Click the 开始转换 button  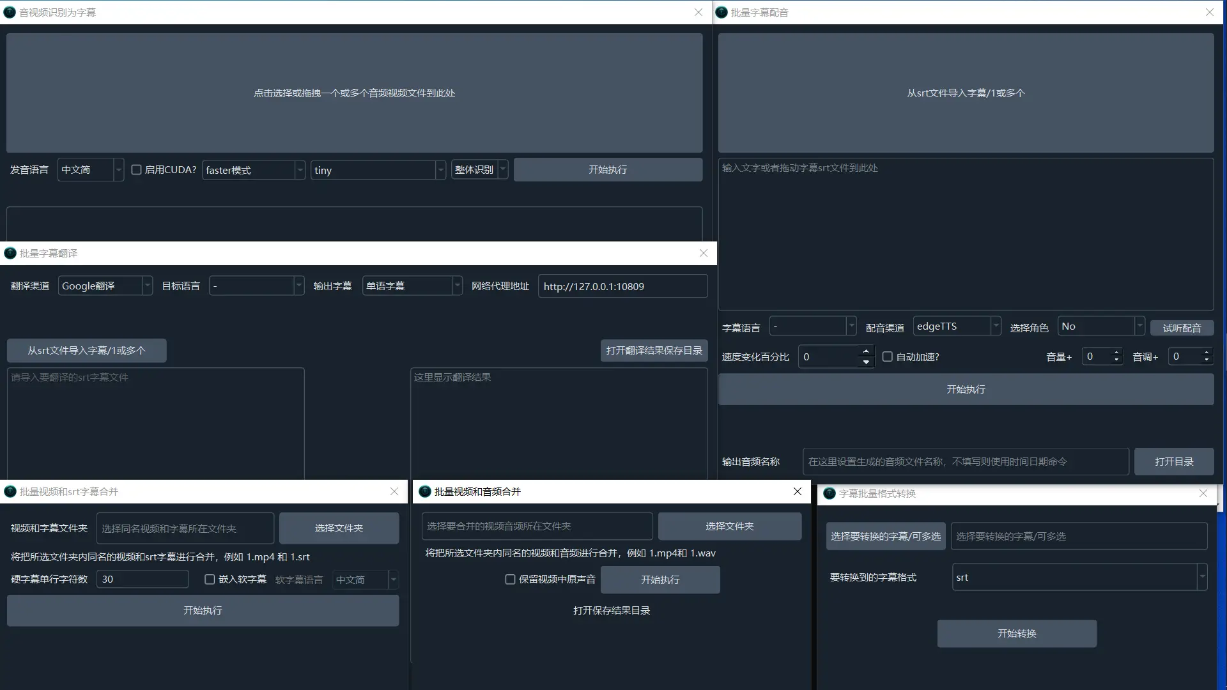click(1017, 633)
